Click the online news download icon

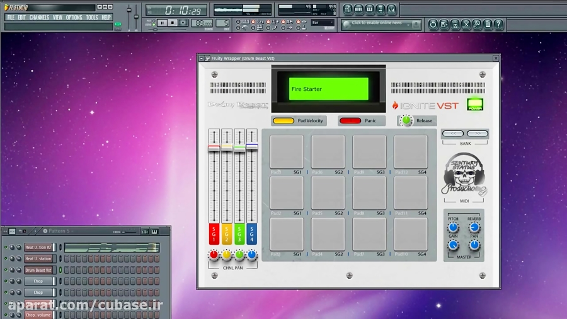[x=416, y=24]
